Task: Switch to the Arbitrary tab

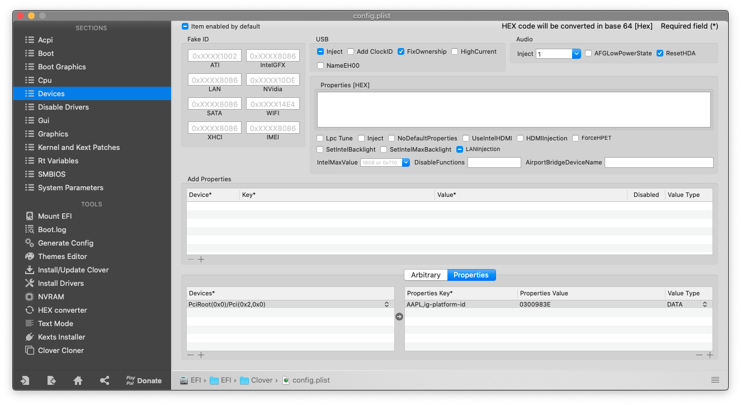Action: click(x=426, y=275)
